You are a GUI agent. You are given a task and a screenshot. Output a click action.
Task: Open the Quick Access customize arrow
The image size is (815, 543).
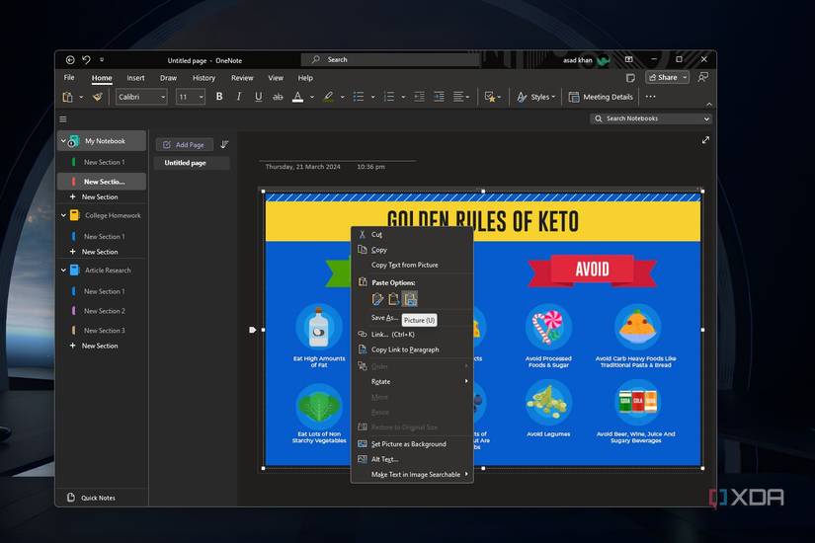[102, 60]
